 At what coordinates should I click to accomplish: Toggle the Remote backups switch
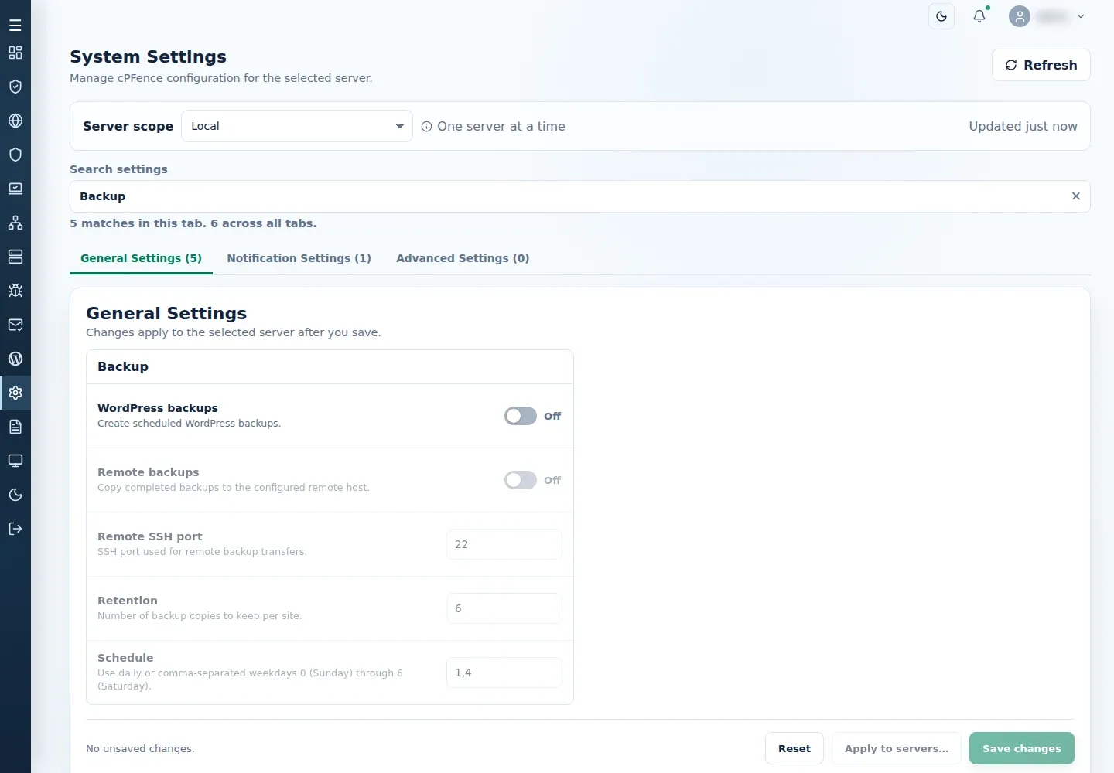pyautogui.click(x=521, y=480)
